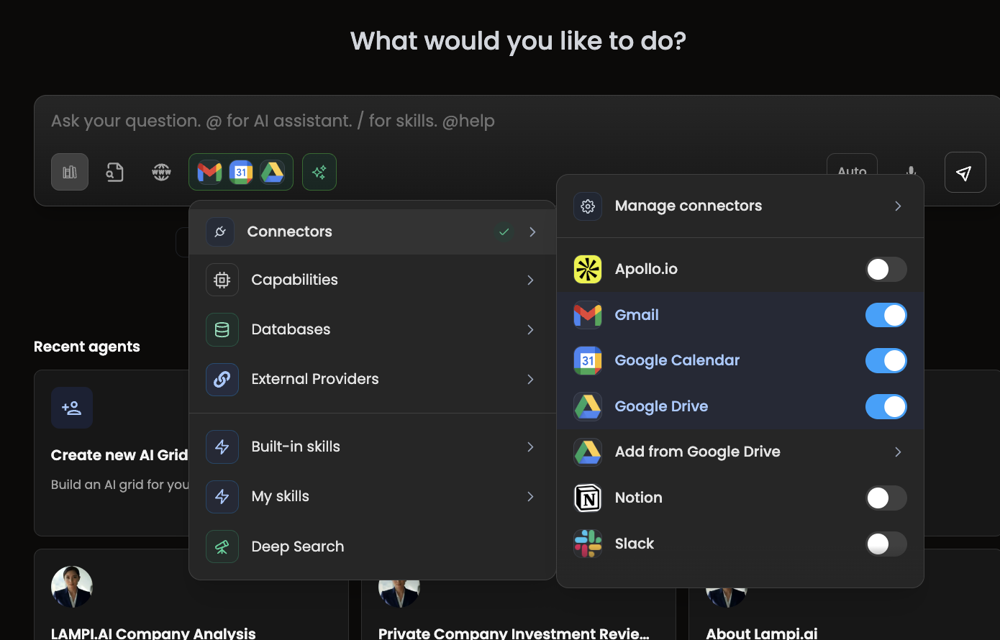Click the LAMPI.AI Company Analysis avatar thumbnail
Screen dimensions: 1000x640
72,587
